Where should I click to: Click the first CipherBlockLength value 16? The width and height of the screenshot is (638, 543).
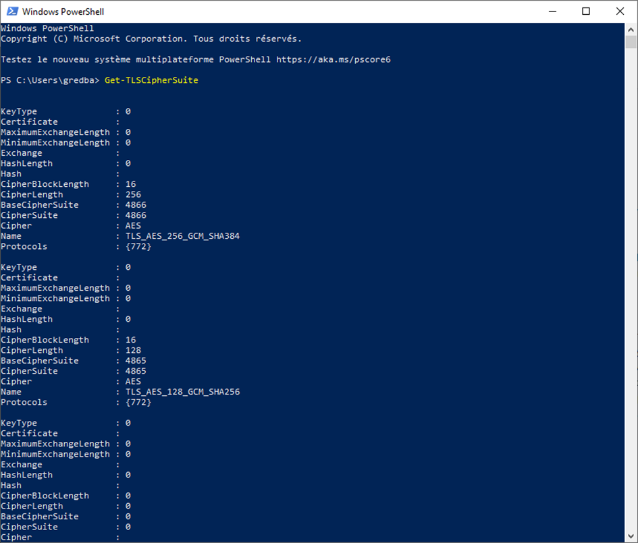(x=130, y=184)
